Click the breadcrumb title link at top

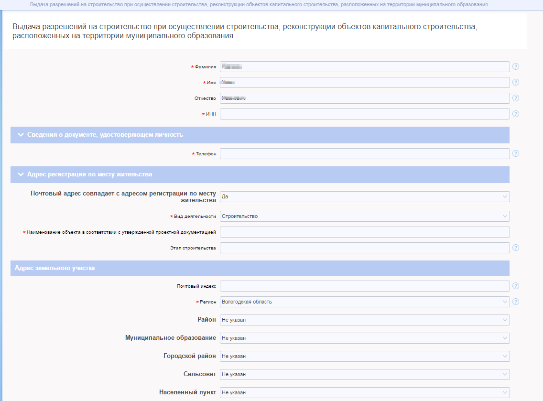click(x=259, y=4)
